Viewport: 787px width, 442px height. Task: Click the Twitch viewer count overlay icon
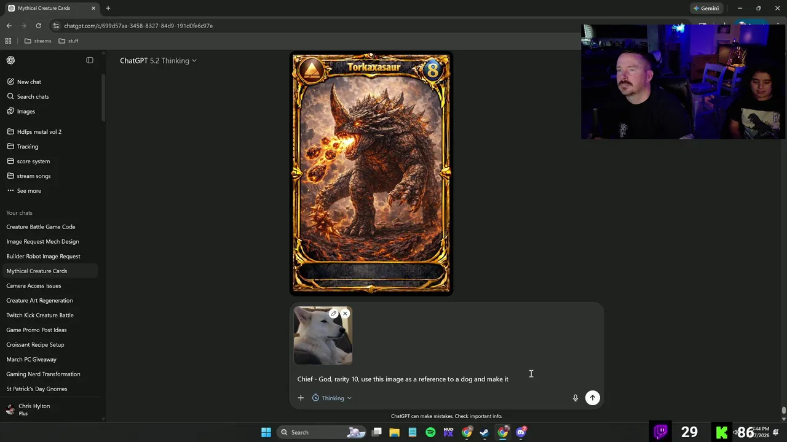pyautogui.click(x=661, y=432)
